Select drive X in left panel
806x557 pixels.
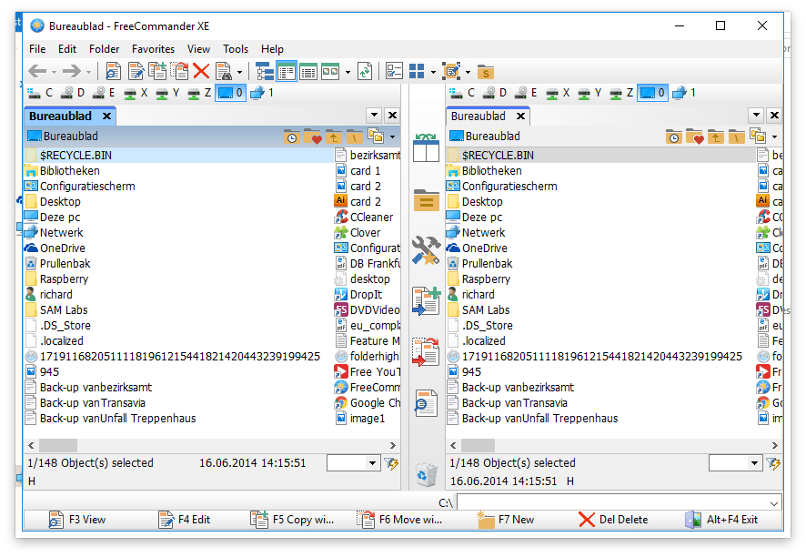[x=136, y=93]
